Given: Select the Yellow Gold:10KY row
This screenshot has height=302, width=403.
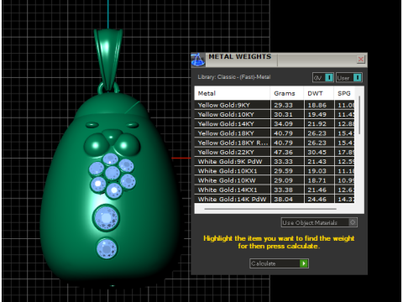Looking at the screenshot, I should 275,114.
